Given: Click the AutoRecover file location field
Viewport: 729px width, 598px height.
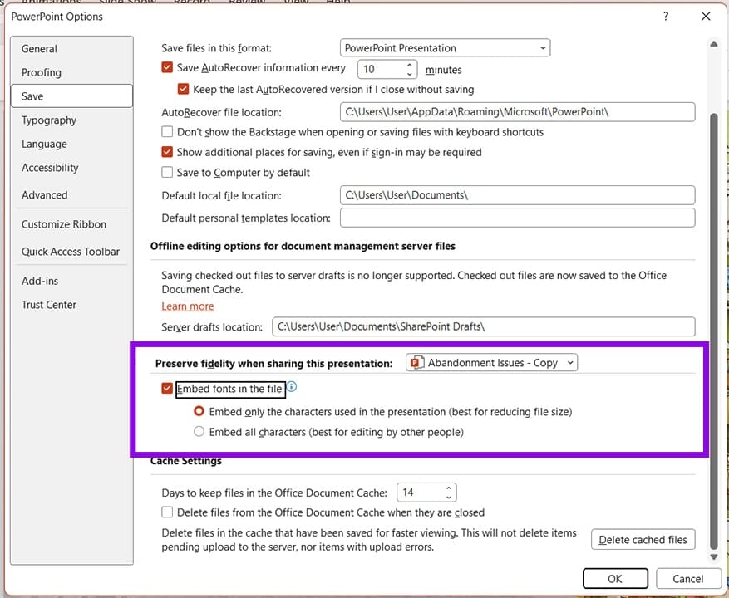Looking at the screenshot, I should click(x=518, y=112).
